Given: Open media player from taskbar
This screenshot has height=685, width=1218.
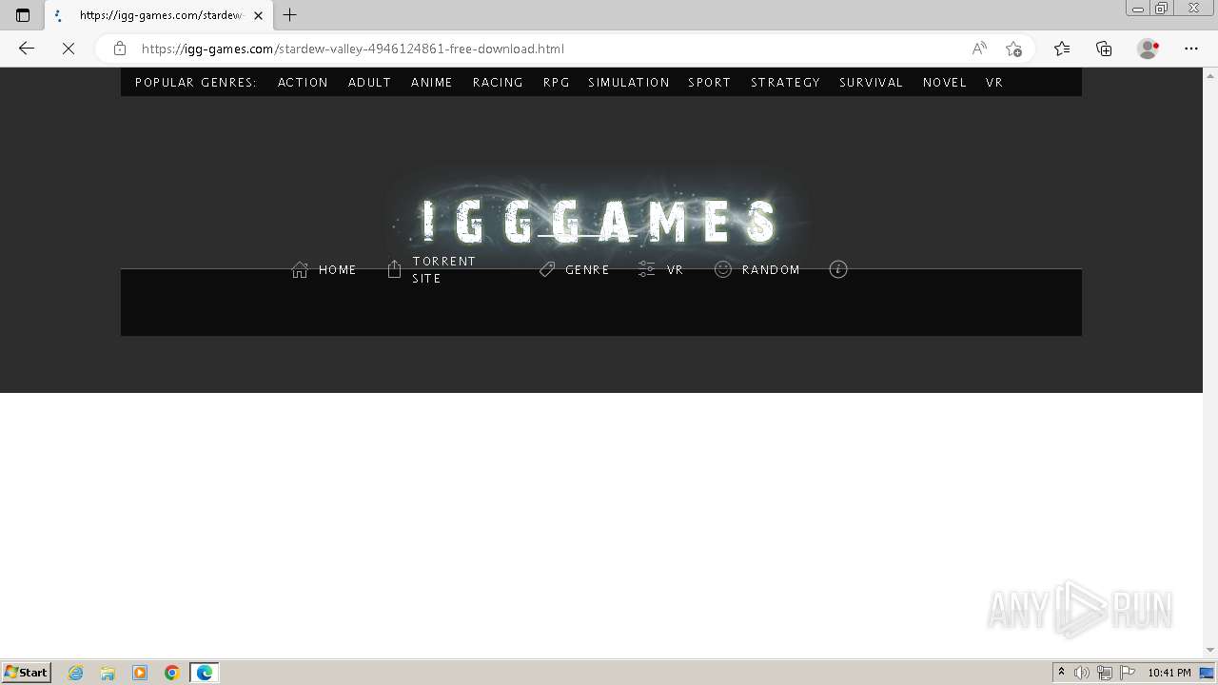Looking at the screenshot, I should point(140,673).
